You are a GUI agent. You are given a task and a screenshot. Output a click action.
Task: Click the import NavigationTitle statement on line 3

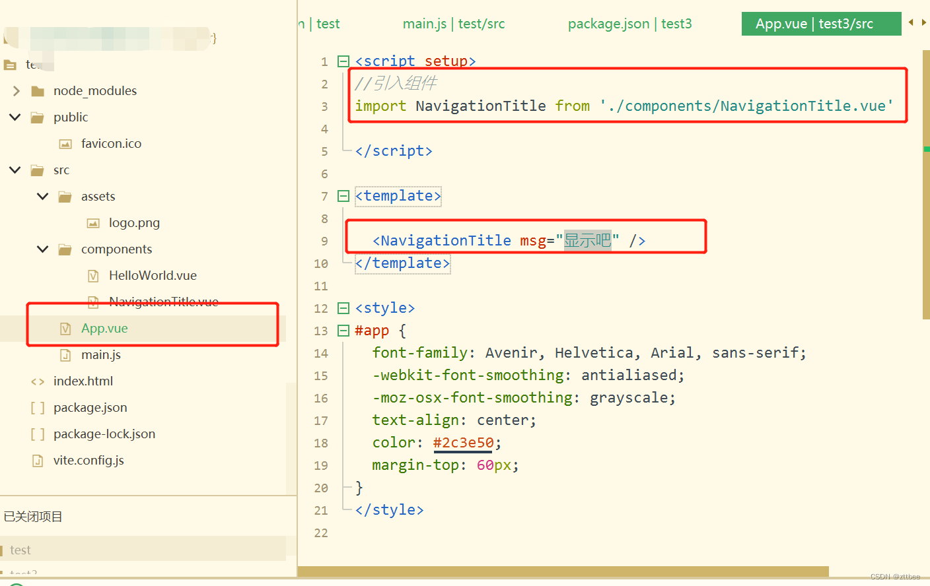coord(624,106)
